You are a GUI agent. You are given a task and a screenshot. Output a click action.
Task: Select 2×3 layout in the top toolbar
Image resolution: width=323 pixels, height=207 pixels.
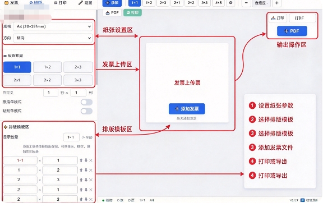[163, 3]
